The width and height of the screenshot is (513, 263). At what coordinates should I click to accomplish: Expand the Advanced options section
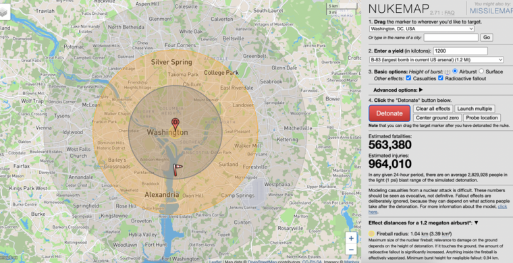(x=398, y=90)
